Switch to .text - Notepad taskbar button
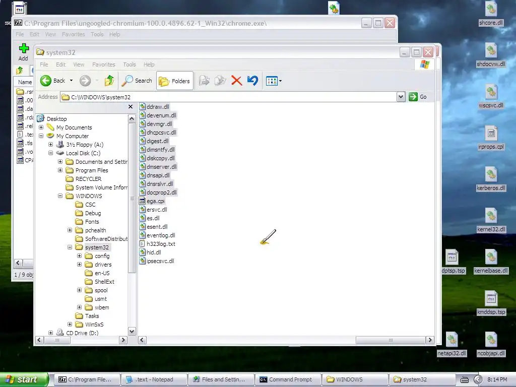The height and width of the screenshot is (387, 516). pyautogui.click(x=154, y=379)
